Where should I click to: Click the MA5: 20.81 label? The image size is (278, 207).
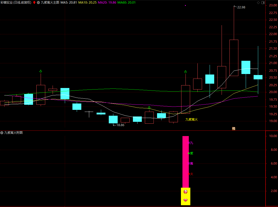point(69,3)
